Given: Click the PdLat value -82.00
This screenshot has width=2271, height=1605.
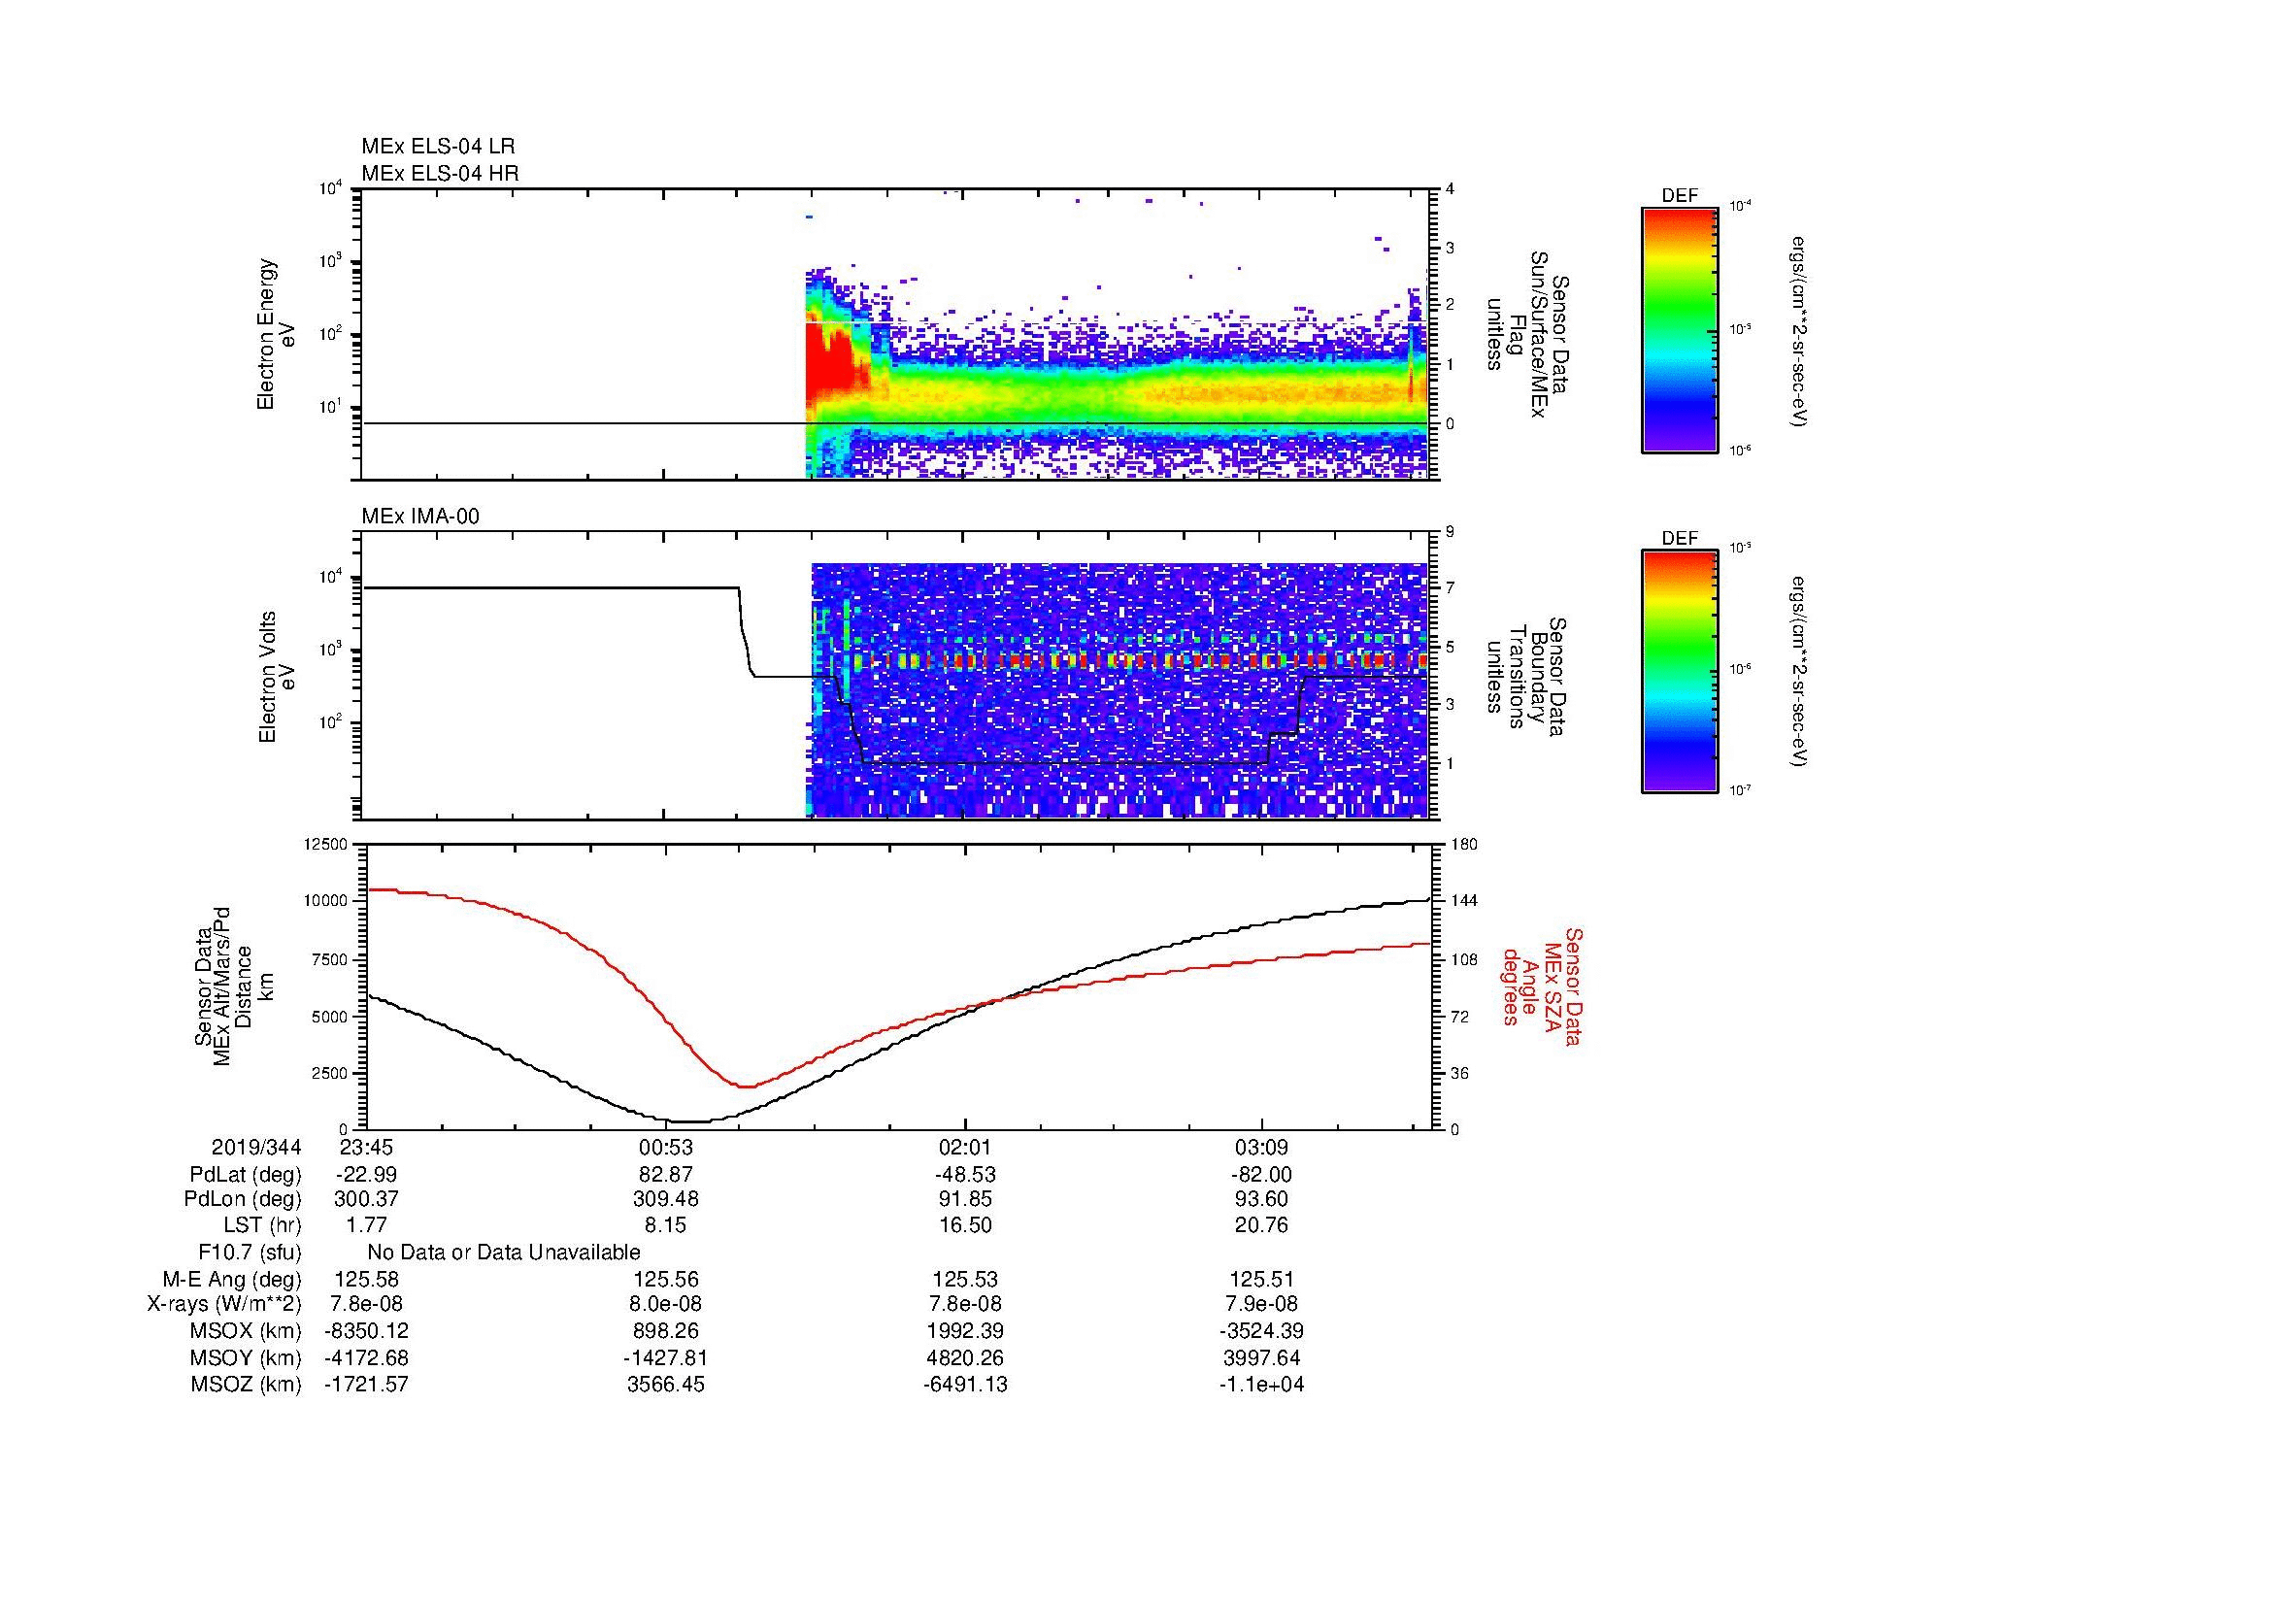Looking at the screenshot, I should (x=1262, y=1175).
